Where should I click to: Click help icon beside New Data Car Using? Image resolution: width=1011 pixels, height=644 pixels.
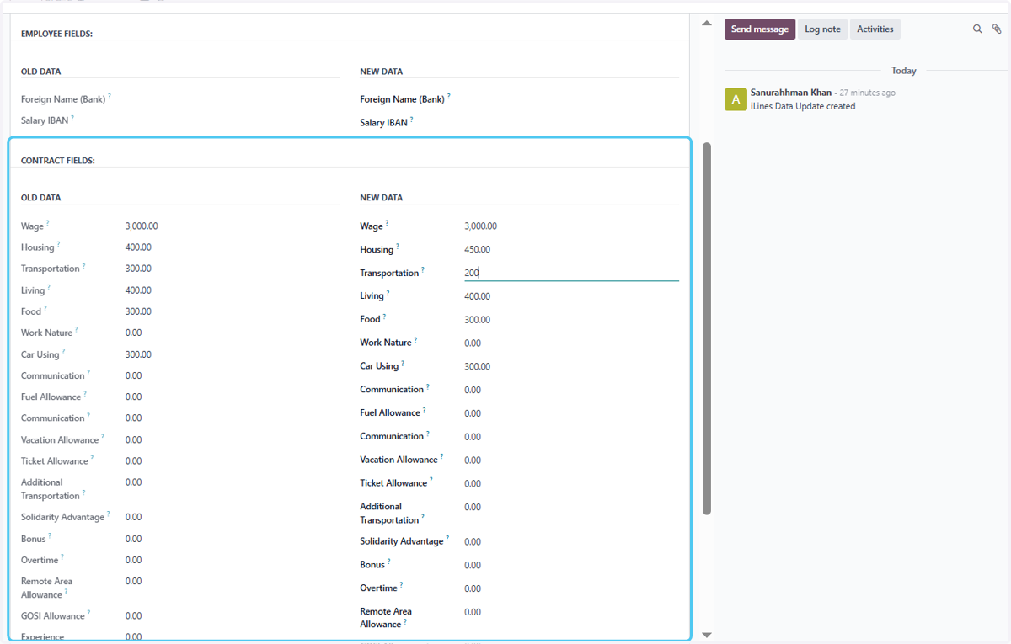[403, 364]
